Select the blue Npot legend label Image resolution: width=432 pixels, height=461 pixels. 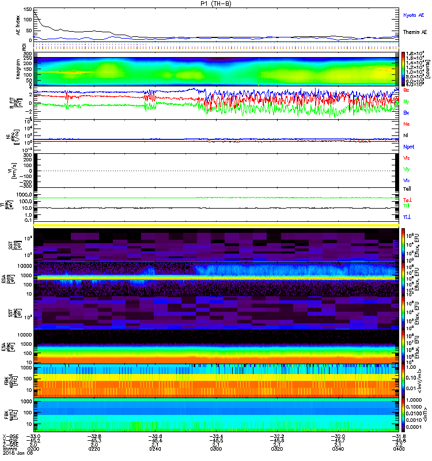pos(409,147)
